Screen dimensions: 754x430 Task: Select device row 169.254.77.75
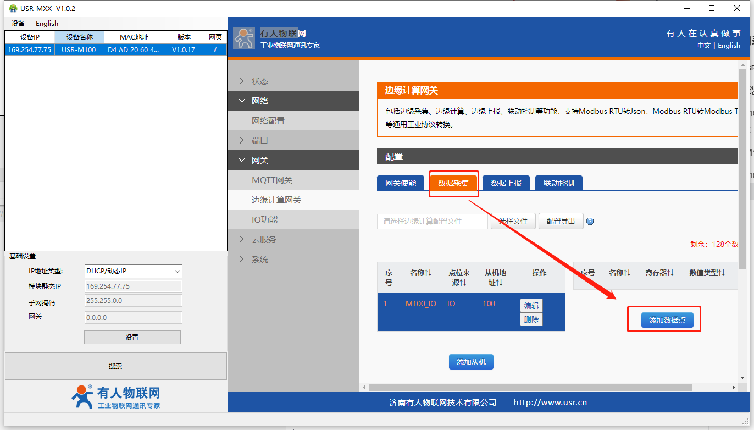click(115, 49)
